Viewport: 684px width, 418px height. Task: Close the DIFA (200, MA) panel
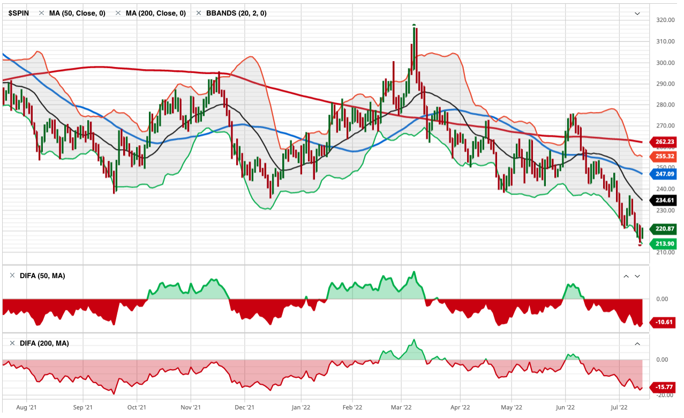[12, 343]
